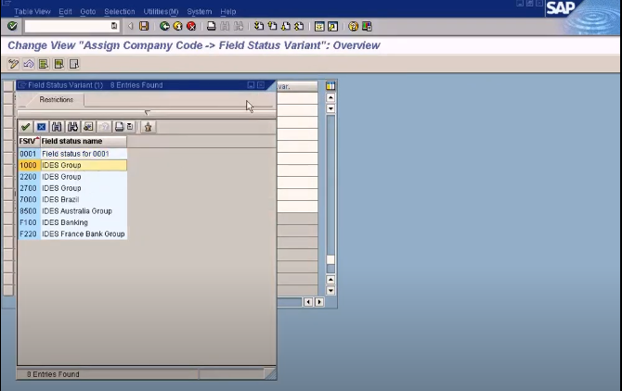
Task: Click the Find next binoculars icon in popup
Action: tap(72, 127)
